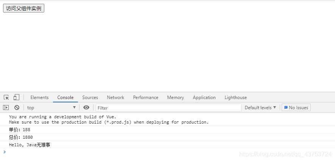Screen dimensions: 335x161
Task: Create live expression with eye icon
Action: click(x=86, y=107)
